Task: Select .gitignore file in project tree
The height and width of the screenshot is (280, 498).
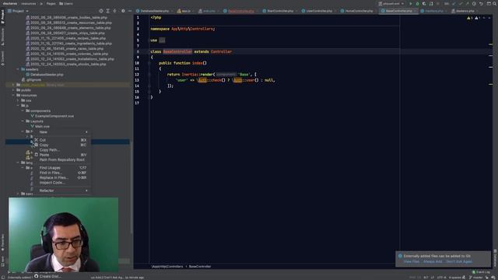Action: pos(33,79)
